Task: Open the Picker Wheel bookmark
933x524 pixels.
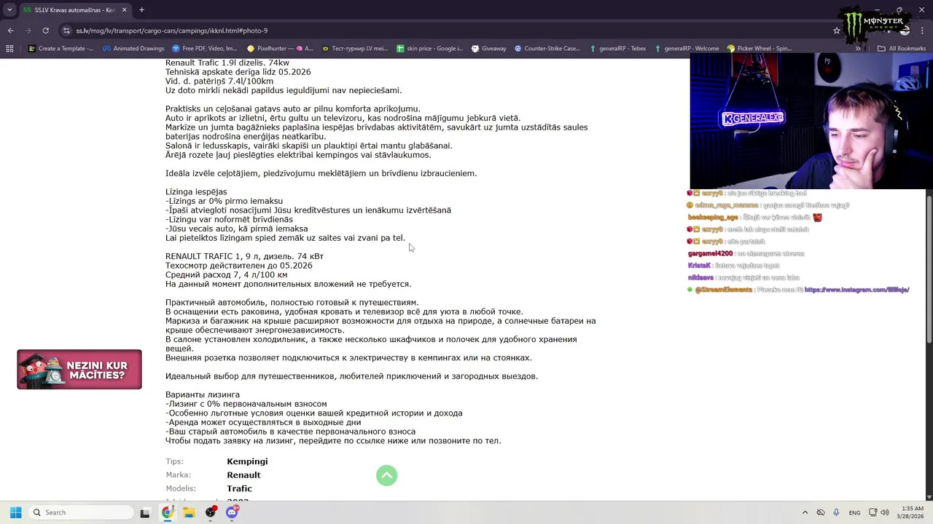Action: (759, 49)
